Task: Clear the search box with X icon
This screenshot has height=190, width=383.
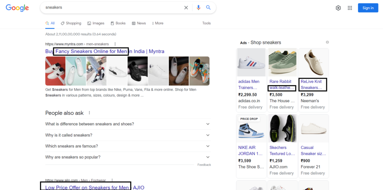Action: pyautogui.click(x=186, y=7)
